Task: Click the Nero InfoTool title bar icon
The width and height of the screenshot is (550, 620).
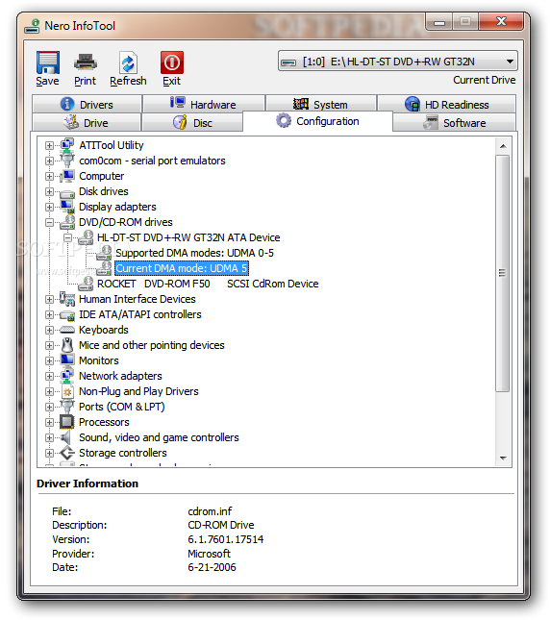Action: (x=32, y=26)
